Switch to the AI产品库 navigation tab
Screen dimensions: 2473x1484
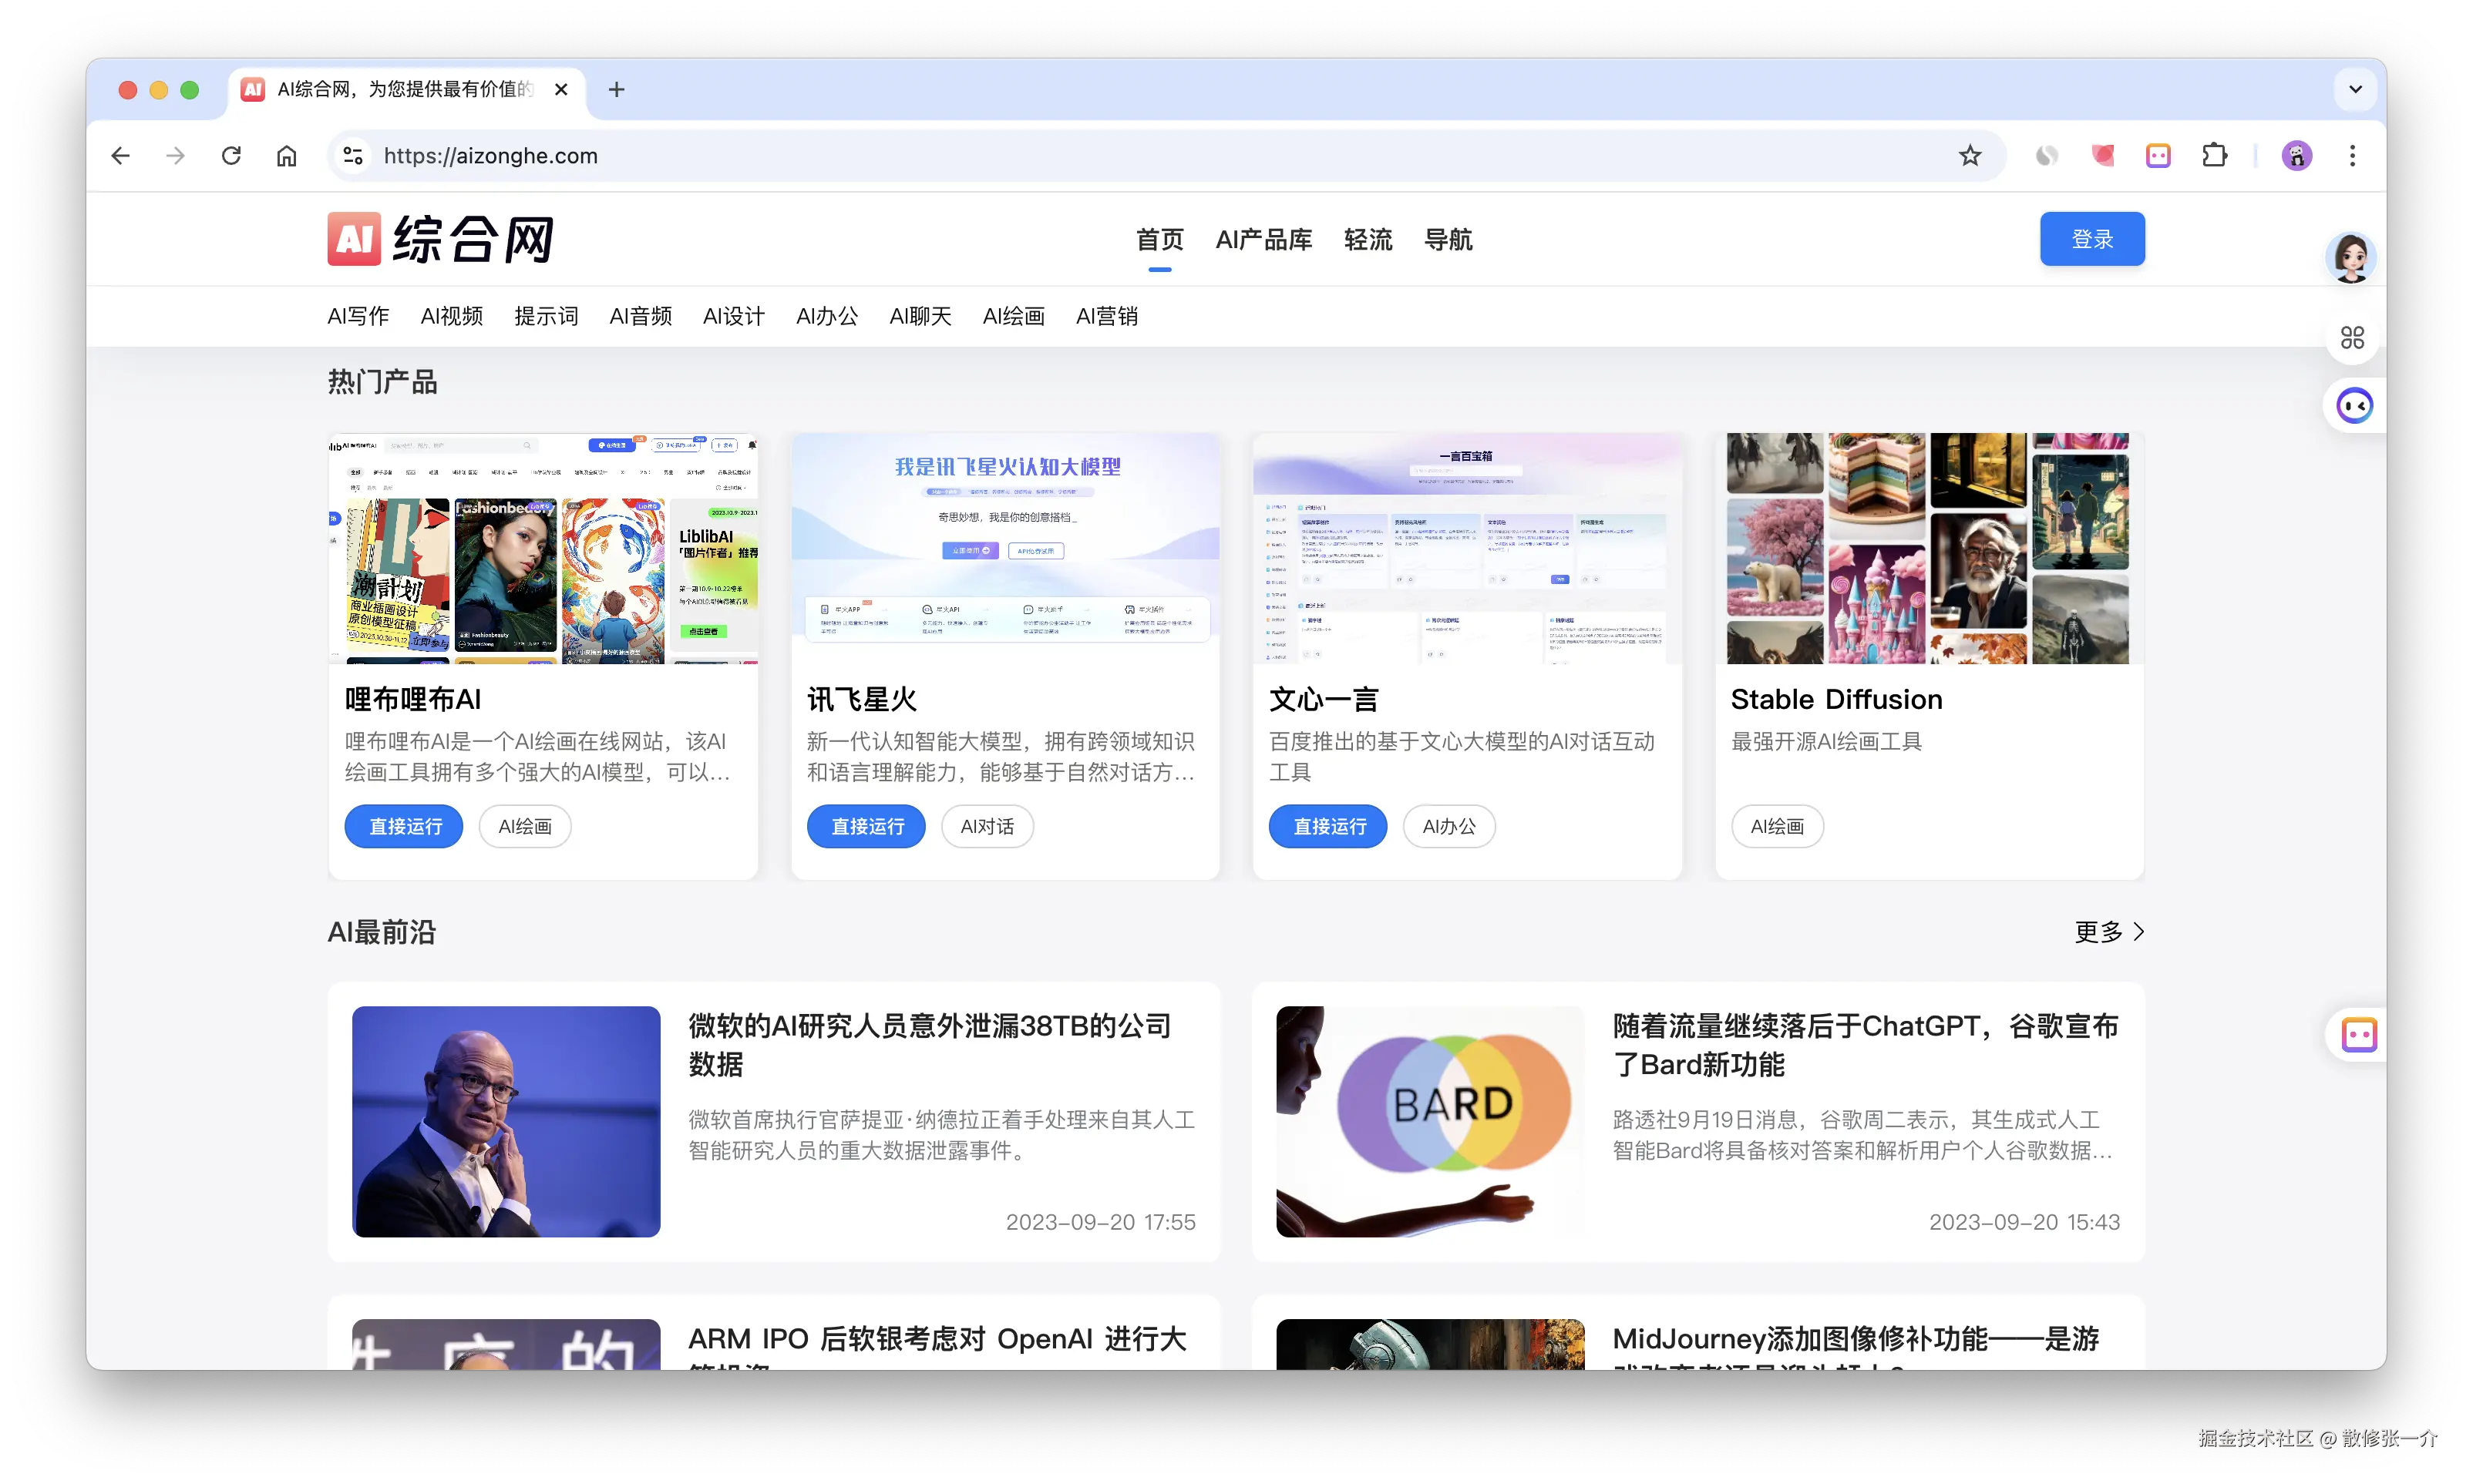1263,239
